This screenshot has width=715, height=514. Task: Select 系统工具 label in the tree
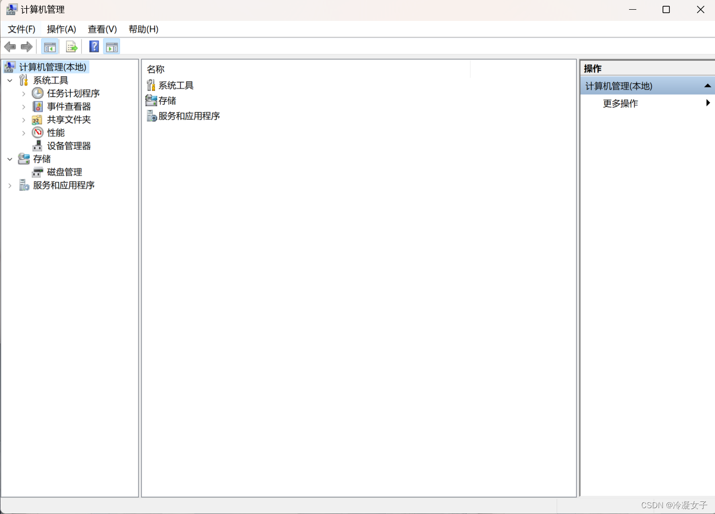point(51,80)
